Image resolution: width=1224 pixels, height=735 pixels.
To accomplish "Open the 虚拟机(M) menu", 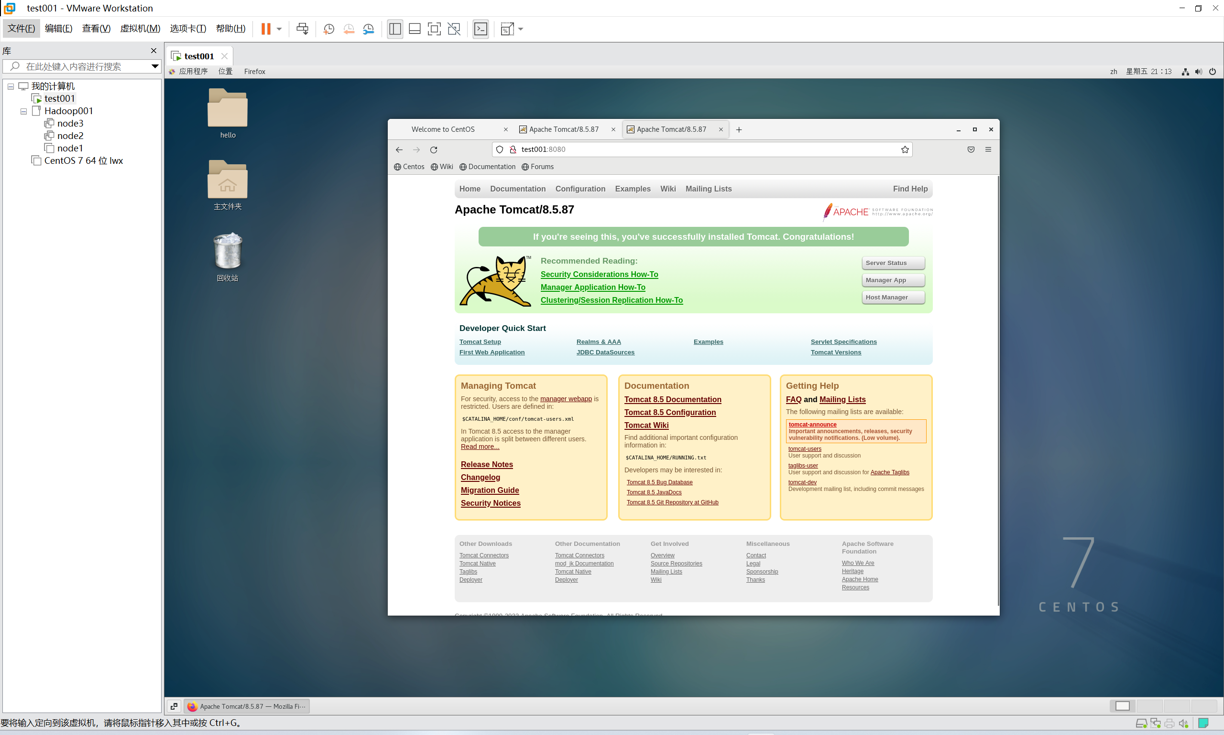I will 140,29.
